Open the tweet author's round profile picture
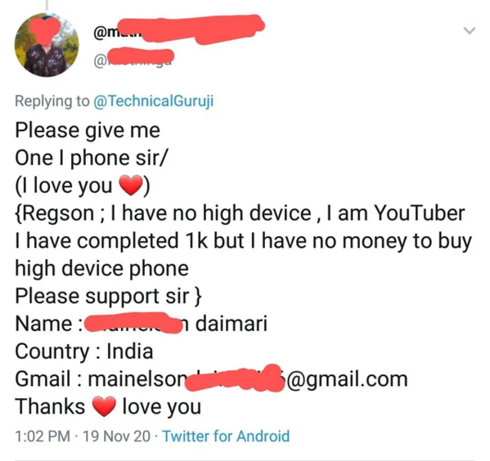490x461 pixels. point(47,45)
